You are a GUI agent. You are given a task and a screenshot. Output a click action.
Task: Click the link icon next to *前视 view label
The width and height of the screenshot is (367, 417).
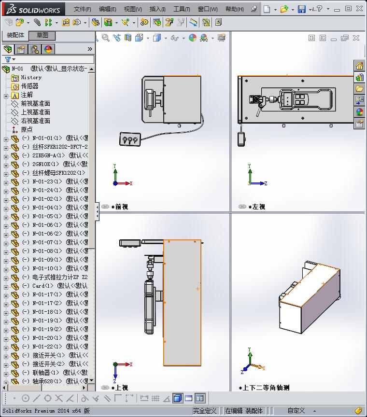[x=105, y=207]
